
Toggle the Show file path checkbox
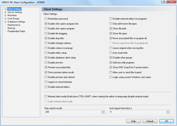[111, 28]
